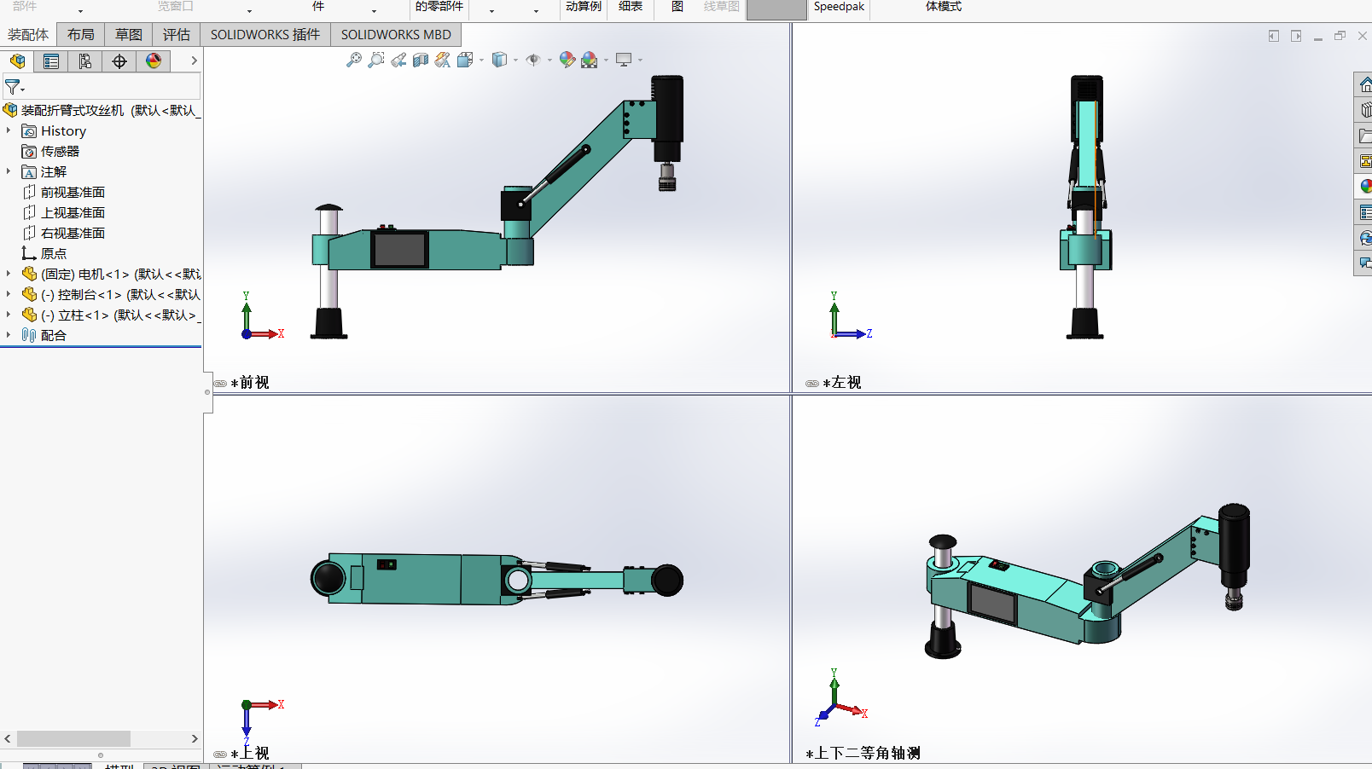Open the View Settings dropdown arrow
This screenshot has height=769, width=1372.
[x=640, y=61]
